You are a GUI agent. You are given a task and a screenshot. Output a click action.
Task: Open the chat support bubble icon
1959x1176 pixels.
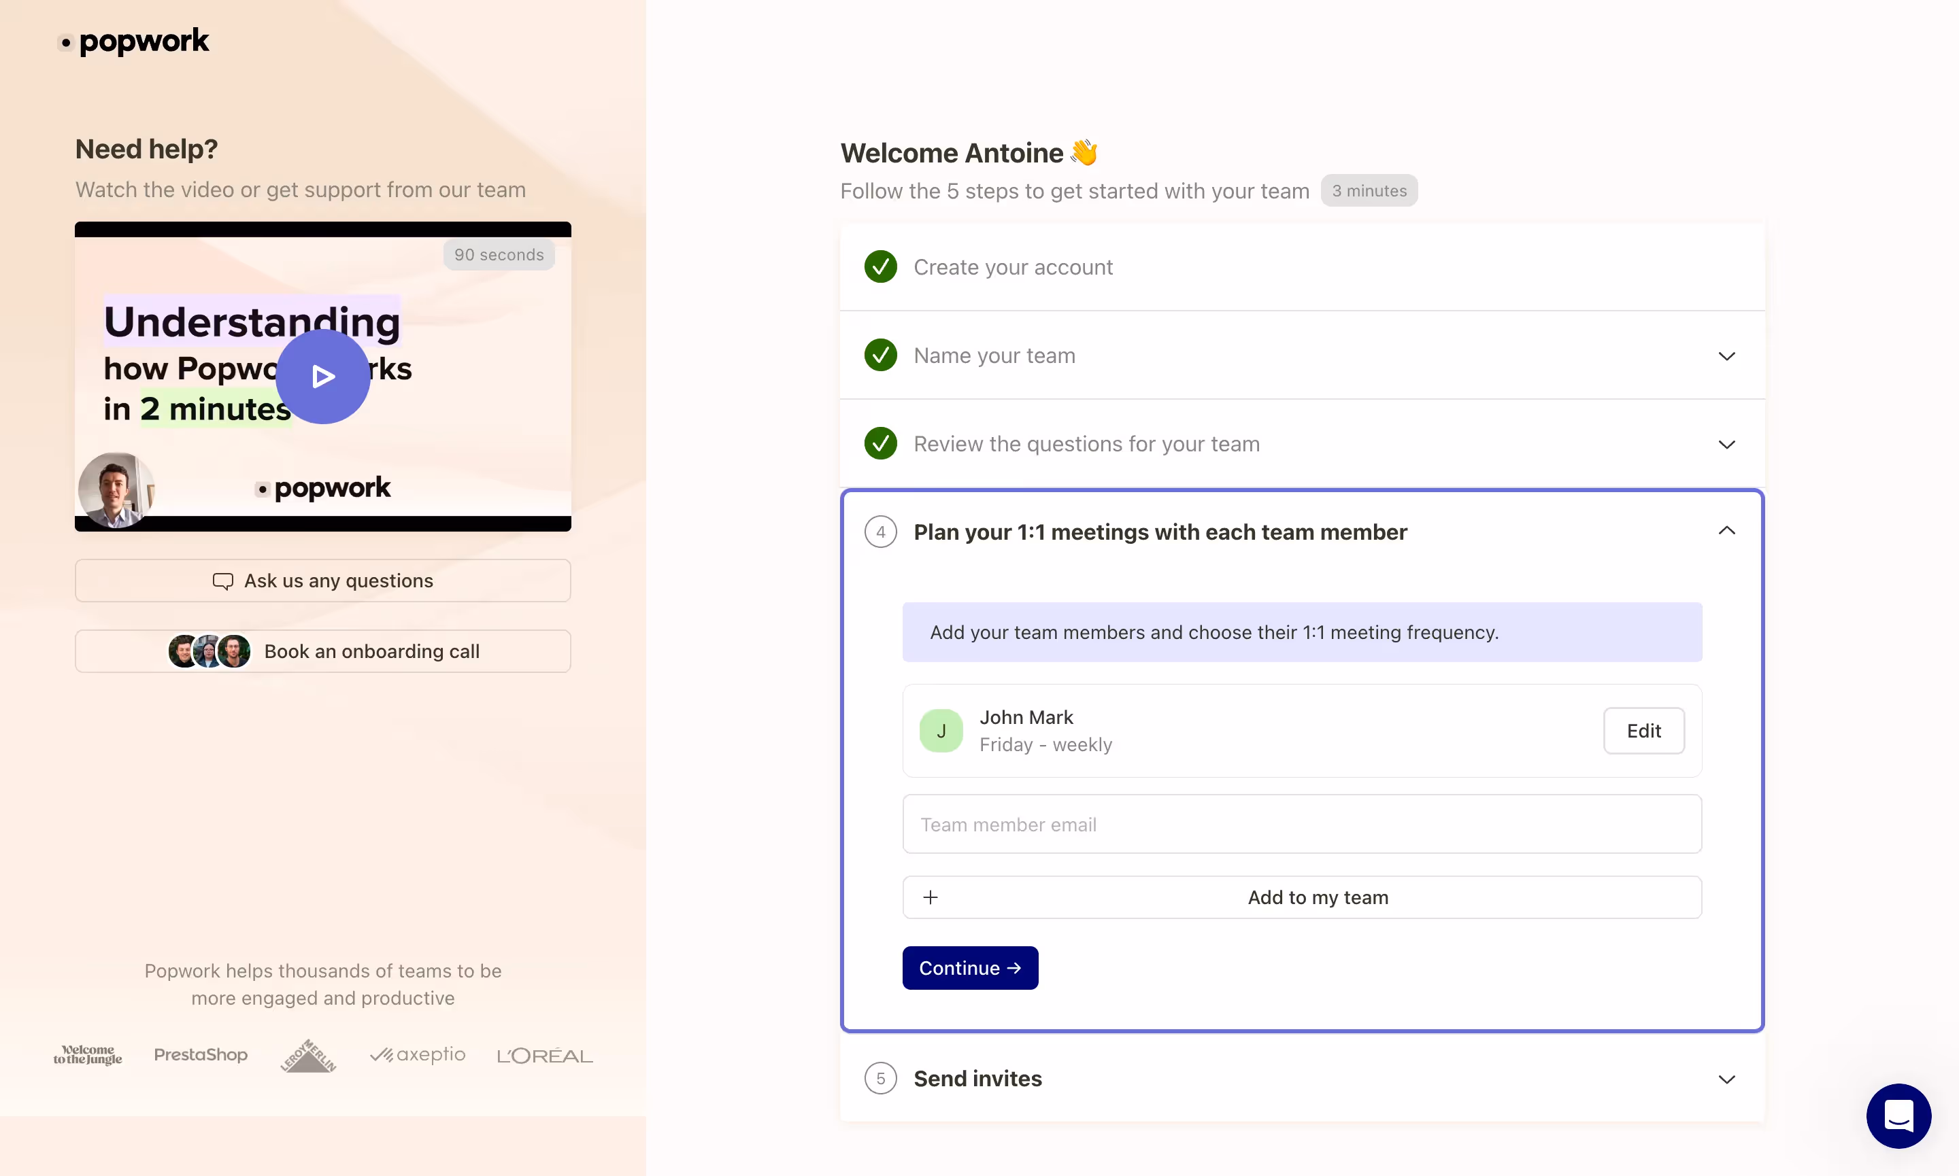click(1898, 1116)
